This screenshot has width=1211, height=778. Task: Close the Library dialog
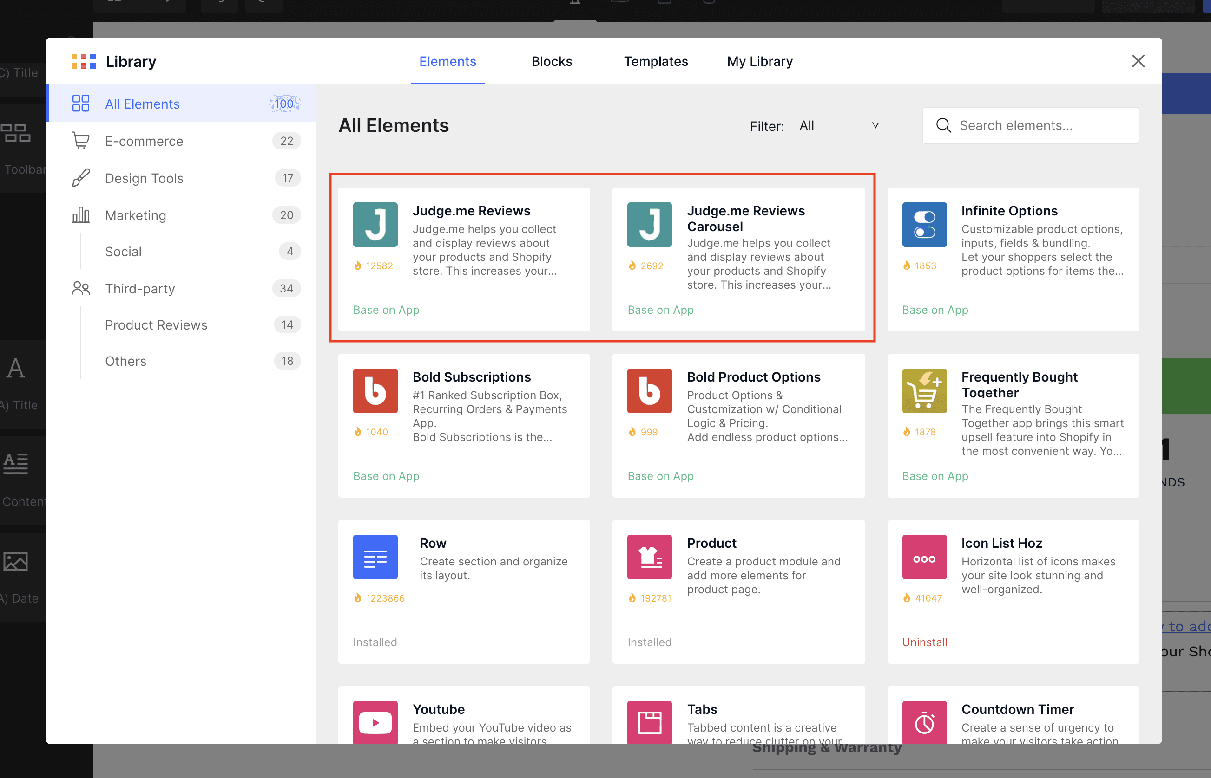(1138, 61)
